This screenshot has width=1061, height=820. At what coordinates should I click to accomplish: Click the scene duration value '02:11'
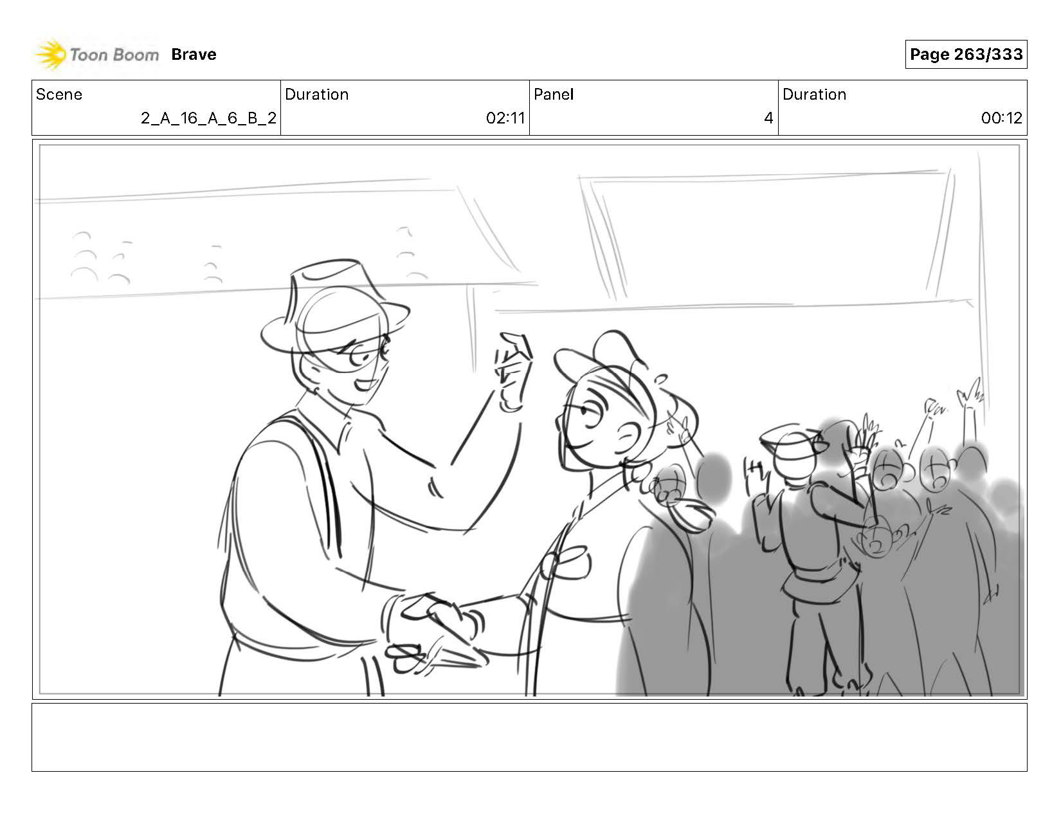coord(505,118)
